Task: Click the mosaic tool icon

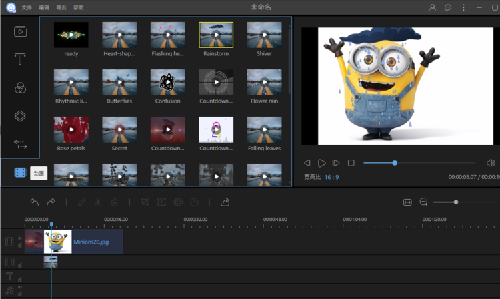Action: [x=178, y=202]
